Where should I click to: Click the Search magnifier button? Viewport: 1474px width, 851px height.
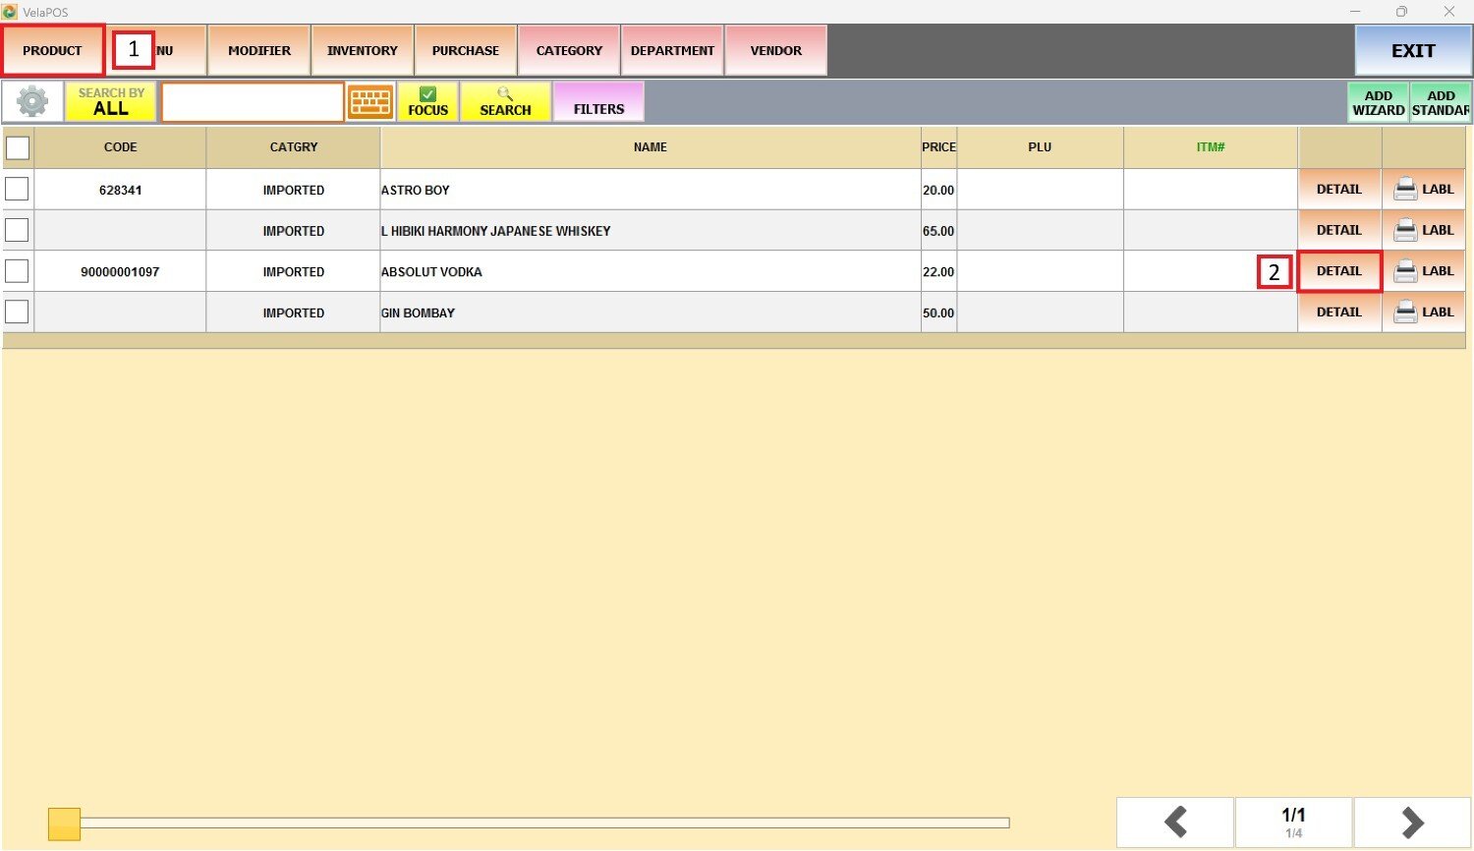coord(505,101)
